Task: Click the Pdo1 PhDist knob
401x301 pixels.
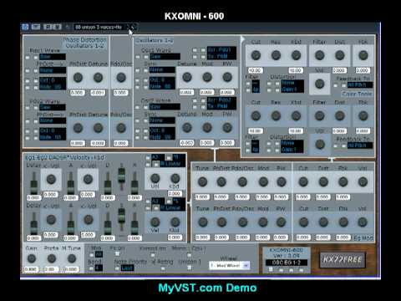Action: tap(78, 78)
